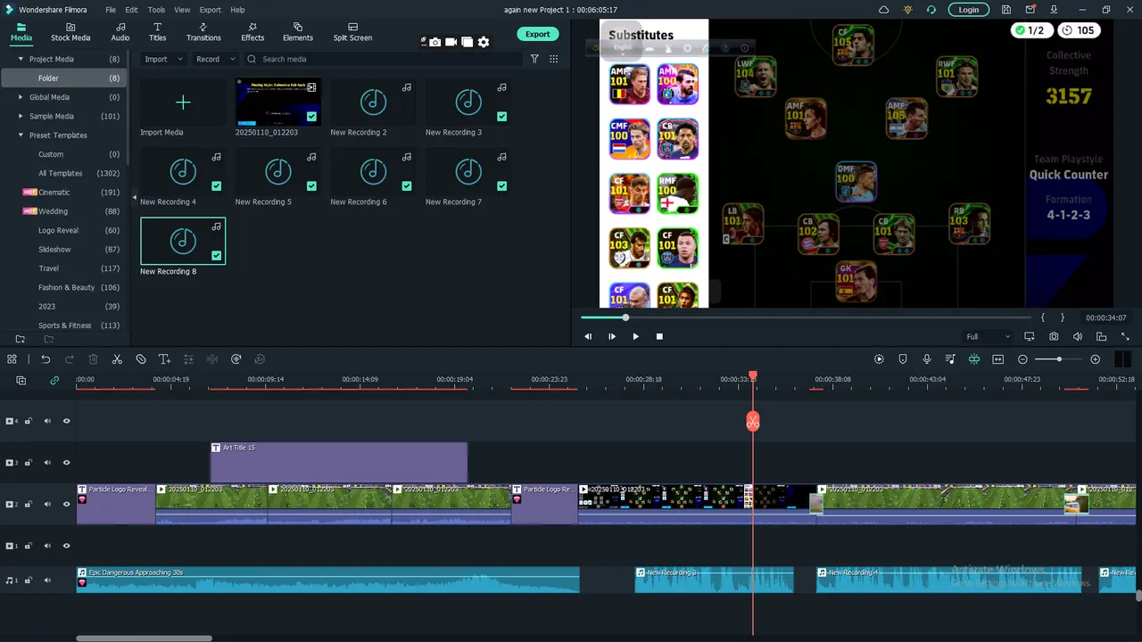Lock video track 3
The width and height of the screenshot is (1142, 642).
28,463
